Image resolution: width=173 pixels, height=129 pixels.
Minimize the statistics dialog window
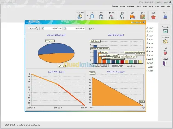(x=39, y=21)
